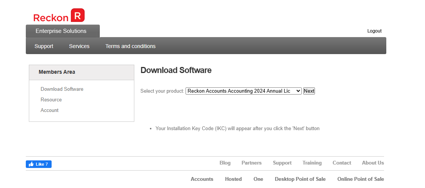Visit the Blog footer link

point(225,163)
